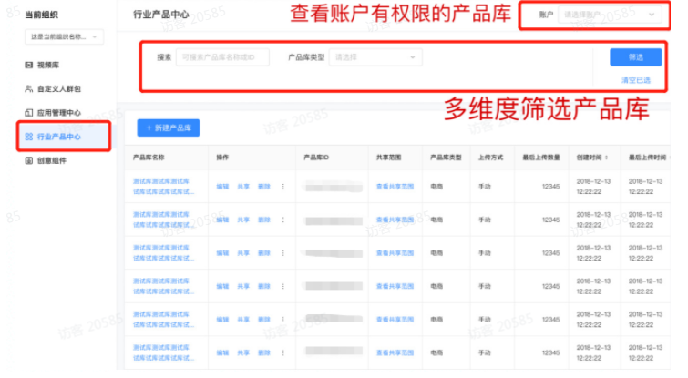Click 编辑 in the third table row
Image resolution: width=688 pixels, height=378 pixels.
(222, 253)
